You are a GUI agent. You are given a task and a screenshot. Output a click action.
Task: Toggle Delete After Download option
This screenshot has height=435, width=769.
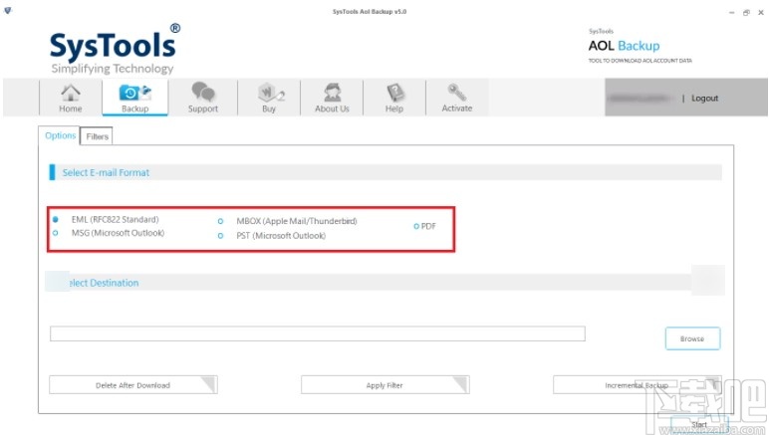tap(132, 385)
